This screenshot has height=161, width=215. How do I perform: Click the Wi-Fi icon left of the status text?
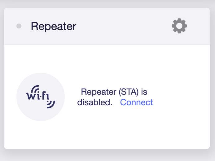(41, 97)
